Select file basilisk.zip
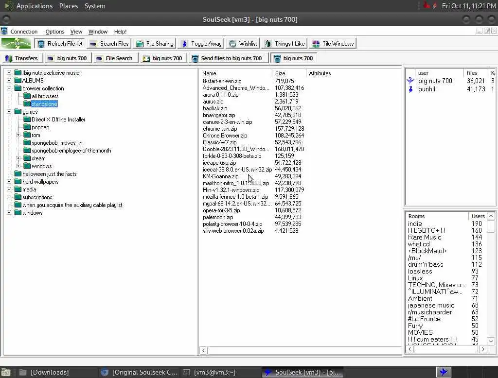Viewport: 498px width, 378px height. [215, 108]
